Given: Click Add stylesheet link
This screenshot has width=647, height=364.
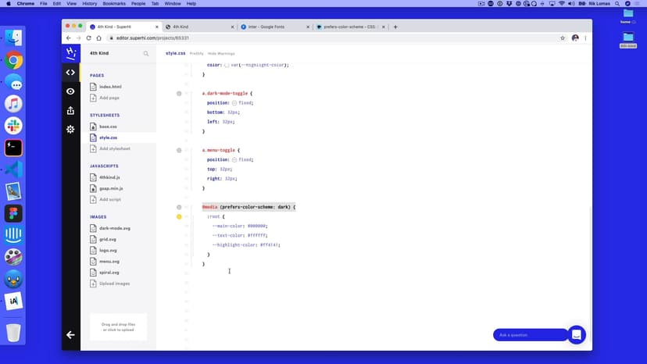Looking at the screenshot, I should pyautogui.click(x=114, y=148).
